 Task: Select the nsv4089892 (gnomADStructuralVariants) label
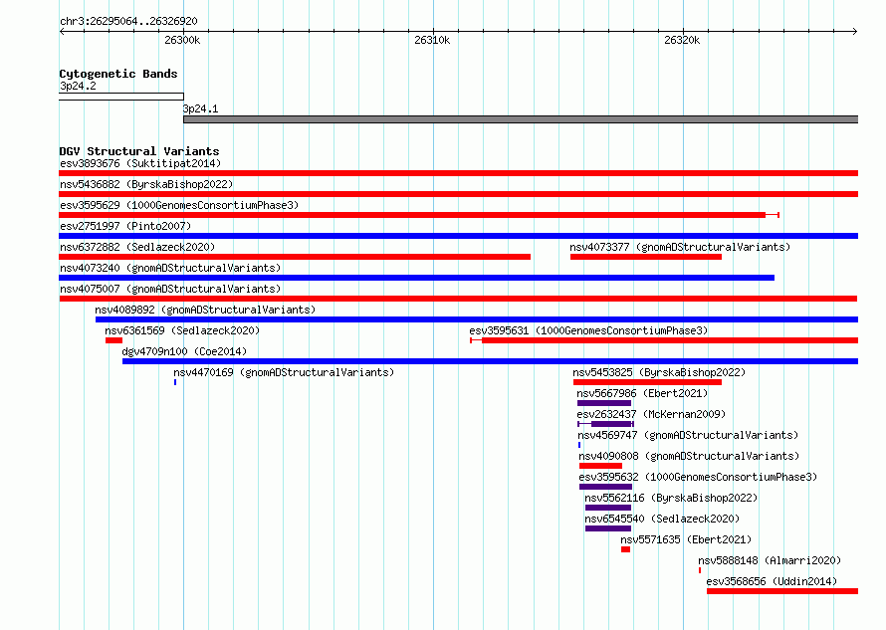(x=205, y=310)
